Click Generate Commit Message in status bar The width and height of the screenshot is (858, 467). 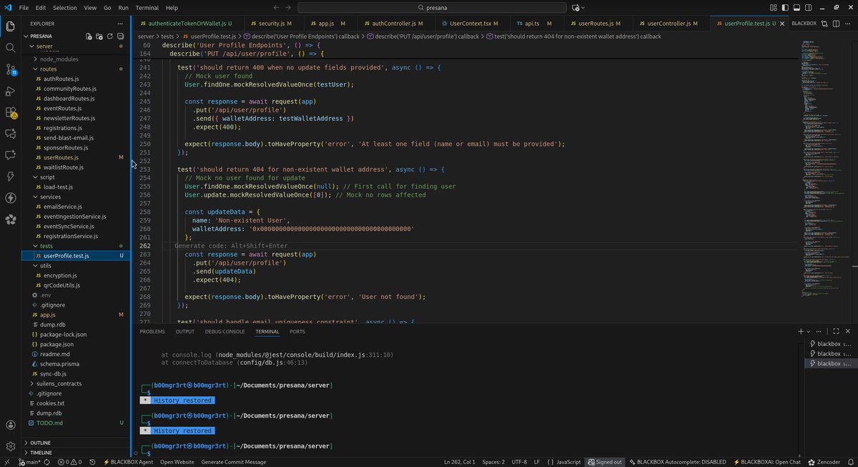[233, 462]
